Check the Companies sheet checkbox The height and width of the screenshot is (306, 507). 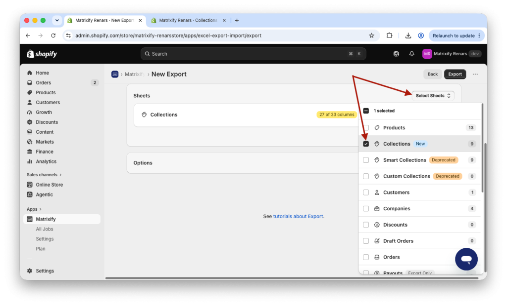(x=366, y=209)
